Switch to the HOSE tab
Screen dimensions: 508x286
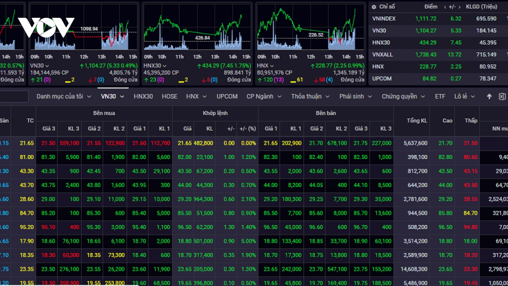170,96
